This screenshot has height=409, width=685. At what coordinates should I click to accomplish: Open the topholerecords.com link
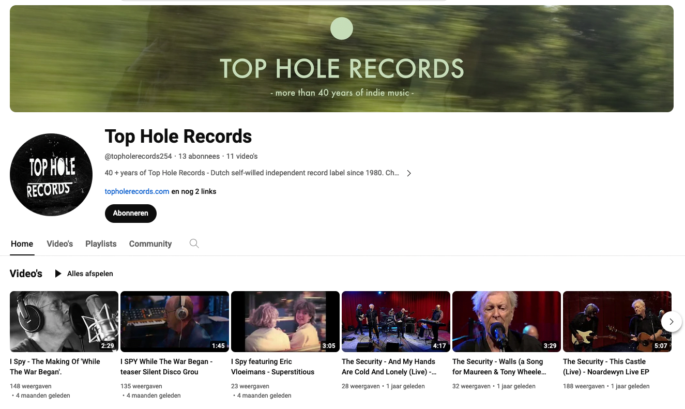(x=137, y=191)
